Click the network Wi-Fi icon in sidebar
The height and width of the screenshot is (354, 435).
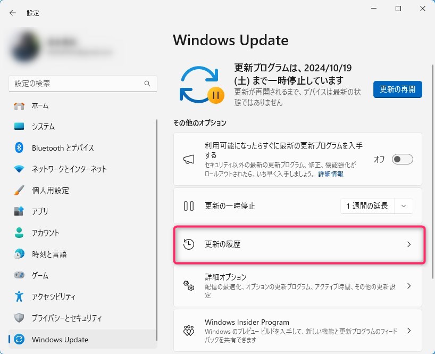19,169
